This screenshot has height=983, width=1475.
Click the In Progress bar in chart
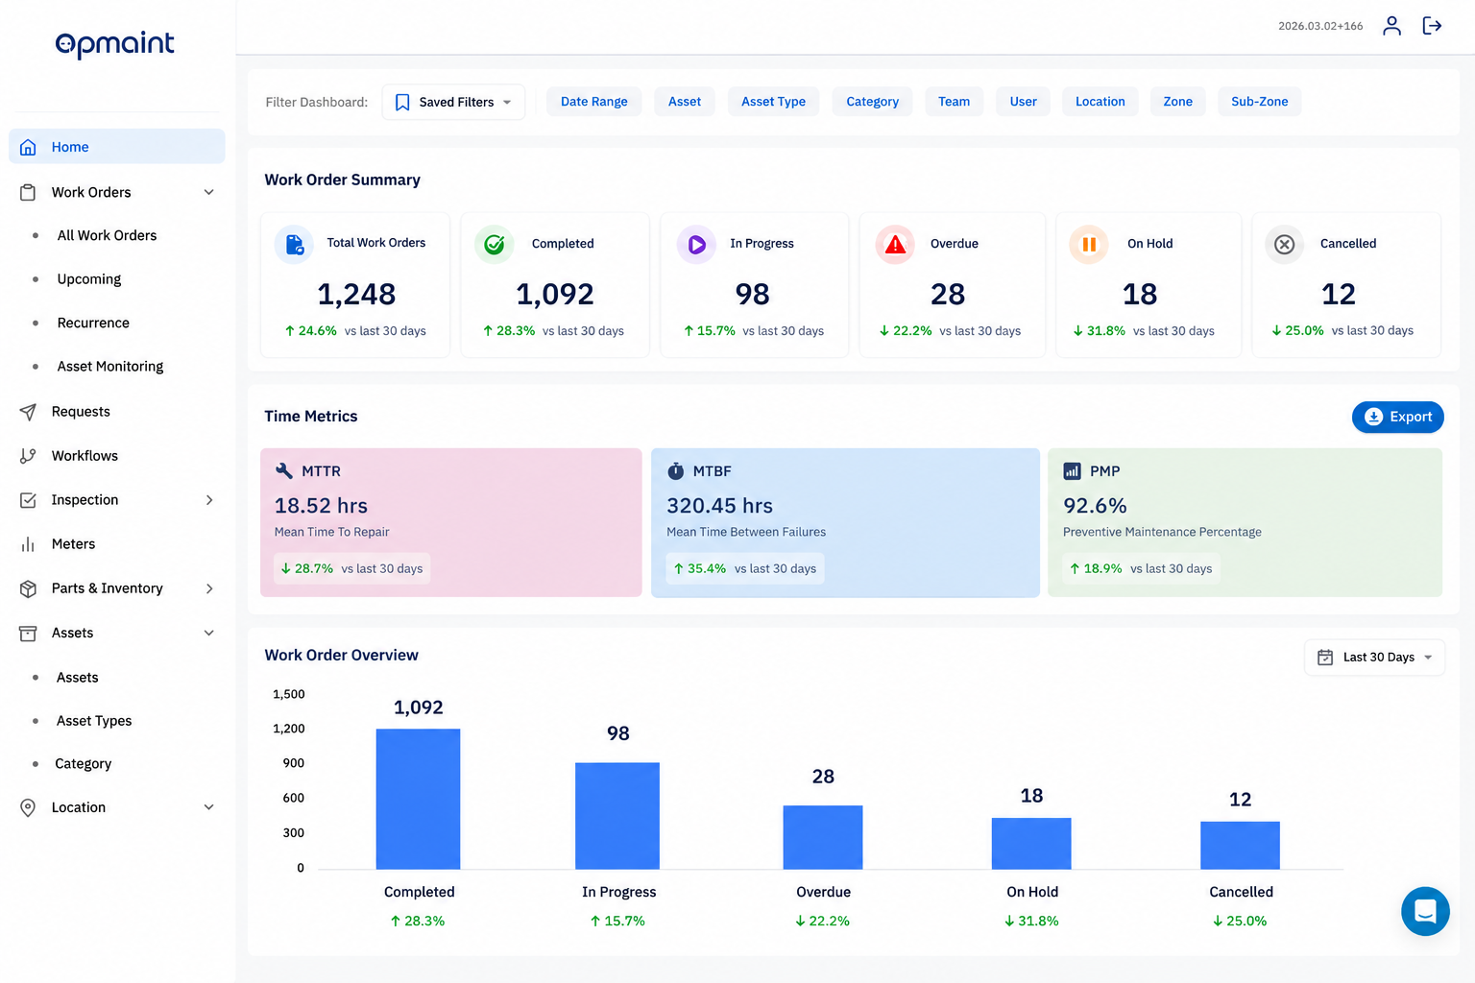click(x=617, y=816)
